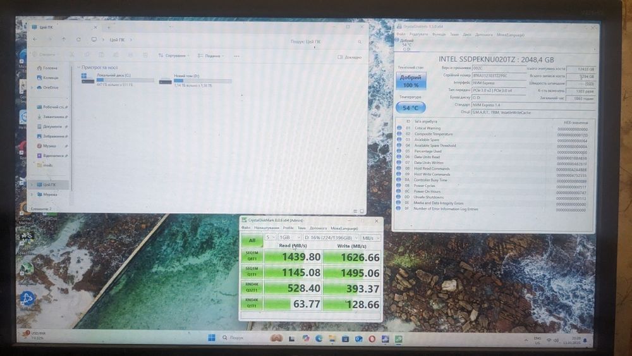Image resolution: width=632 pixels, height=356 pixels.
Task: Select the Добрий 54 °C disk tab
Action: (x=406, y=45)
